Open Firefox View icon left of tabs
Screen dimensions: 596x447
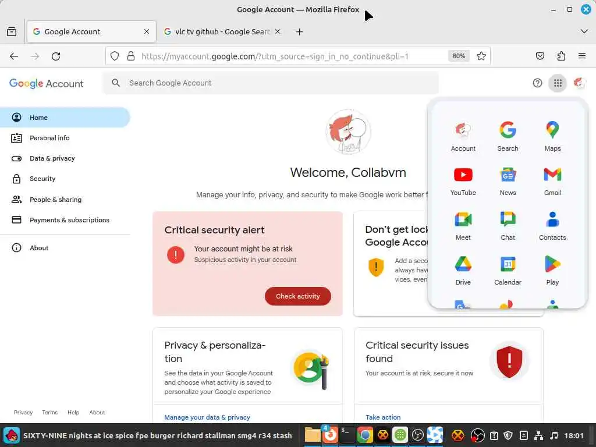[x=12, y=31]
